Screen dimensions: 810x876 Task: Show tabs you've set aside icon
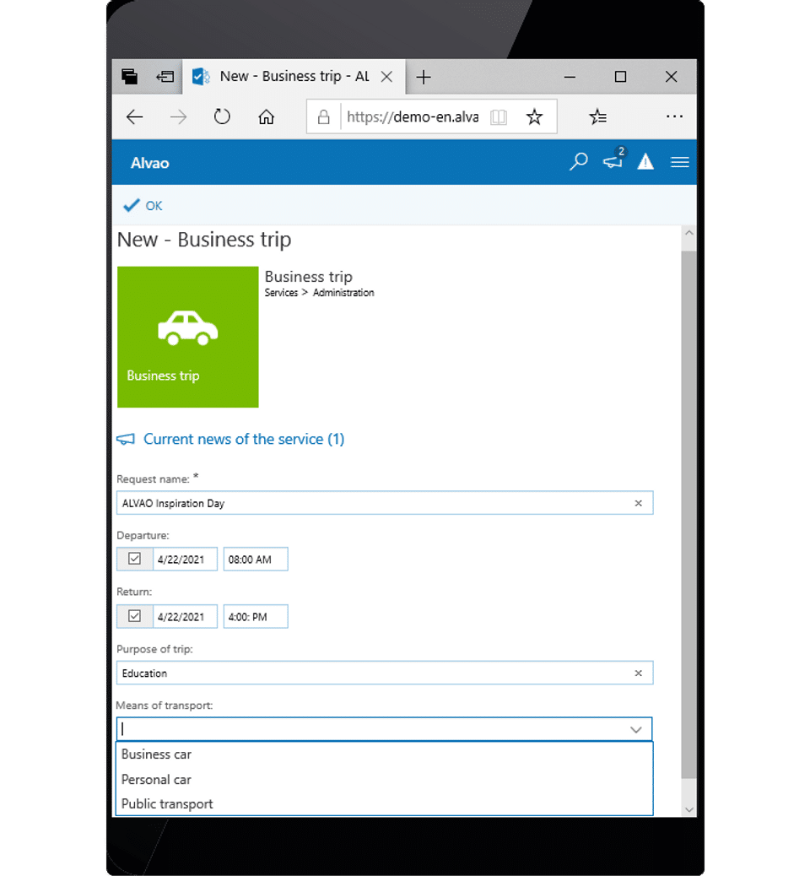pos(130,77)
